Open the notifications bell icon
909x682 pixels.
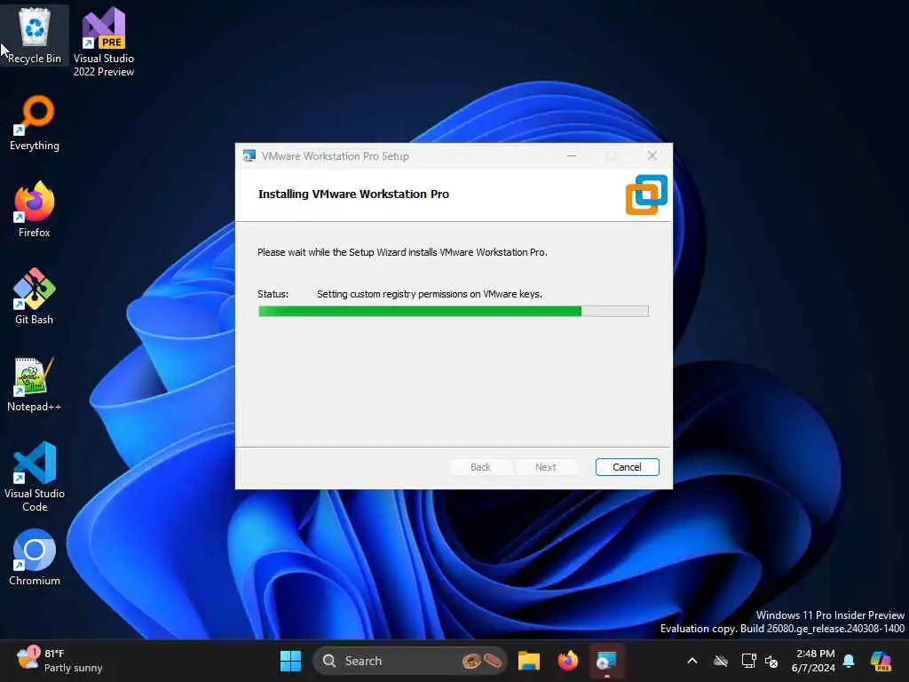849,661
